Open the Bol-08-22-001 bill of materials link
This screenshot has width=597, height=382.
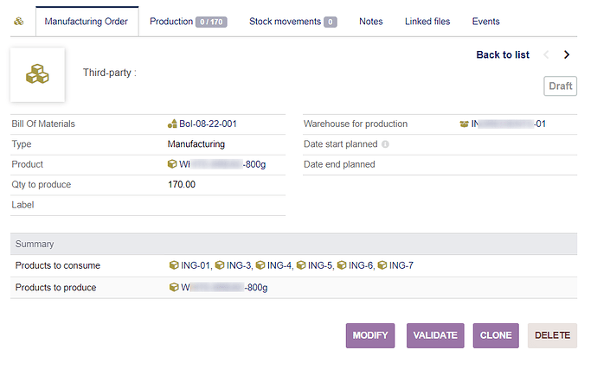point(208,124)
